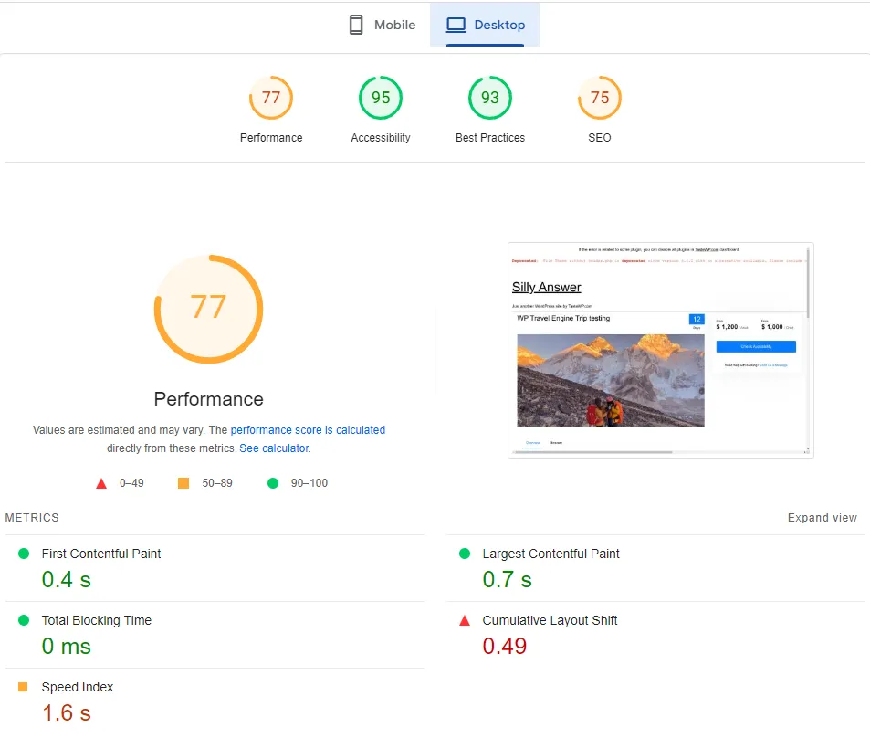This screenshot has width=870, height=738.
Task: Click the 1.6 s value
Action: [x=66, y=713]
